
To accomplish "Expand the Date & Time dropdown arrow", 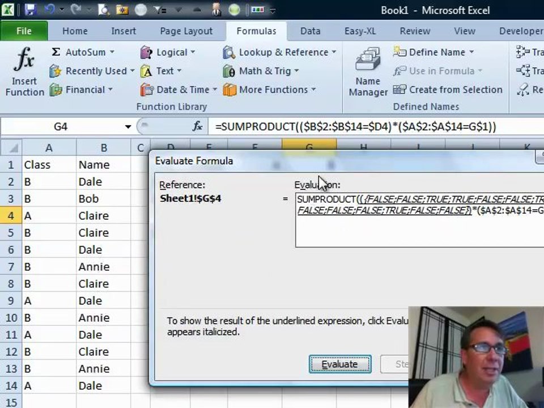I will pyautogui.click(x=215, y=90).
